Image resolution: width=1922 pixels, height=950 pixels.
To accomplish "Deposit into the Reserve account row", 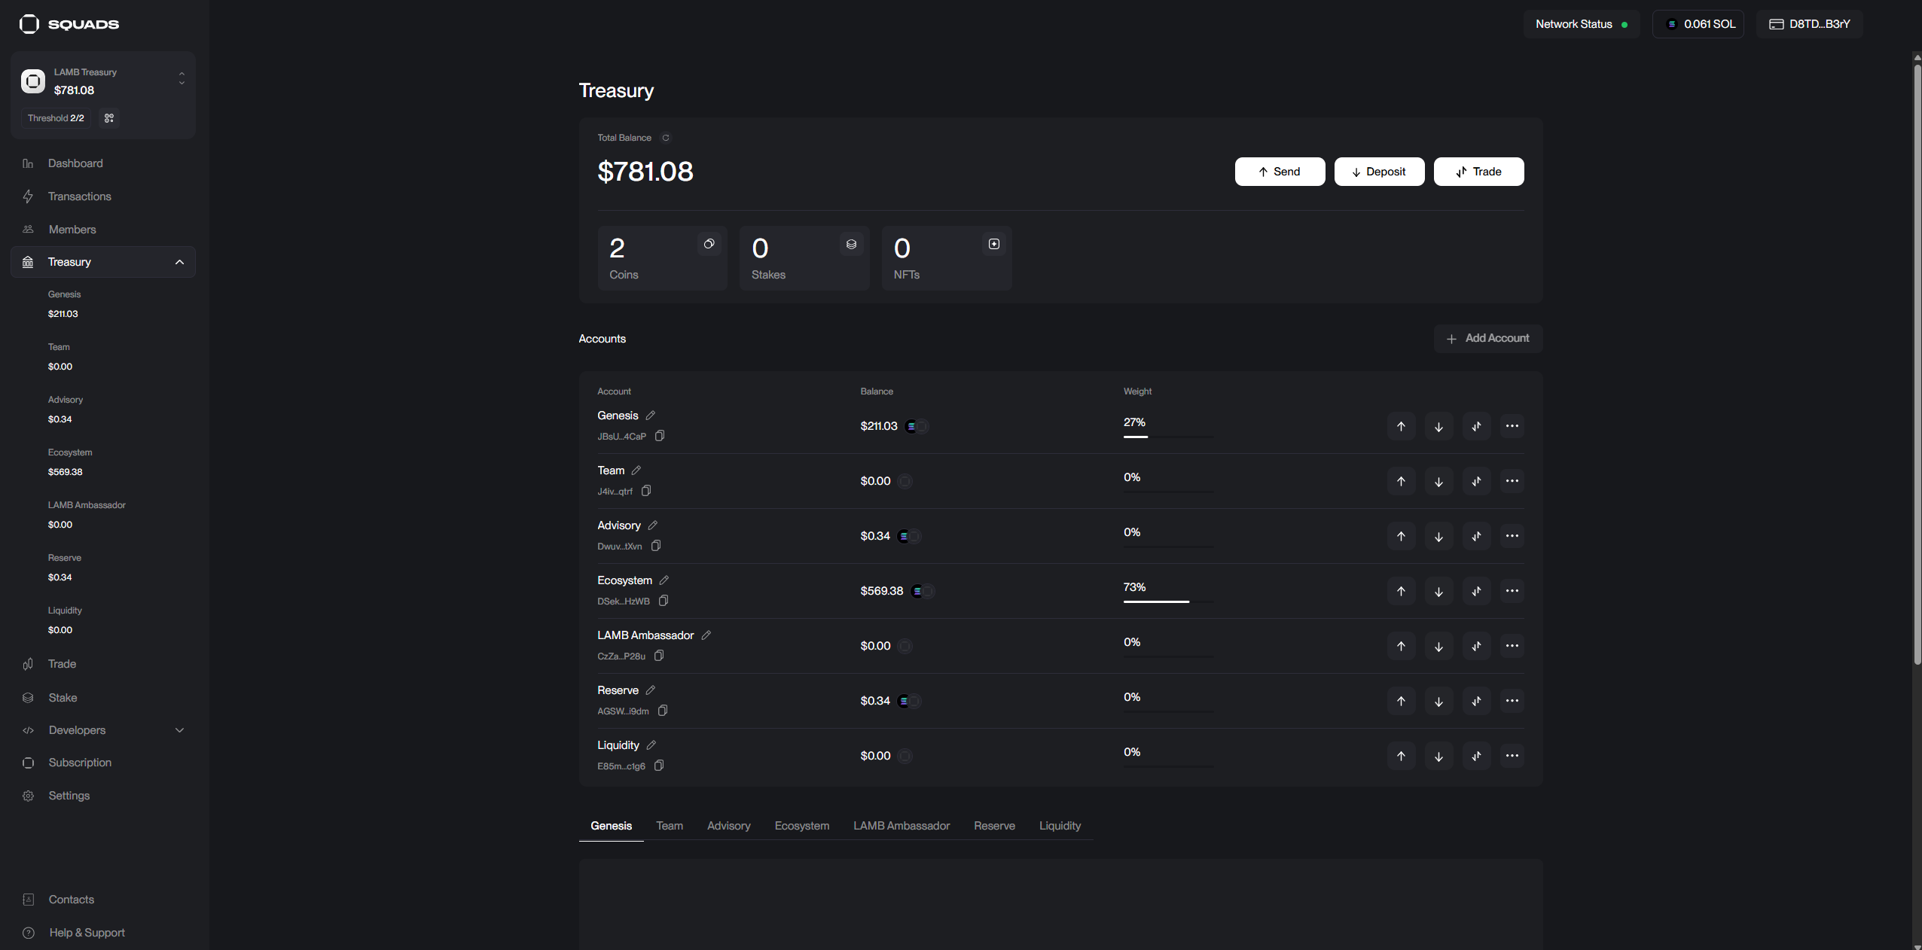I will click(1438, 701).
